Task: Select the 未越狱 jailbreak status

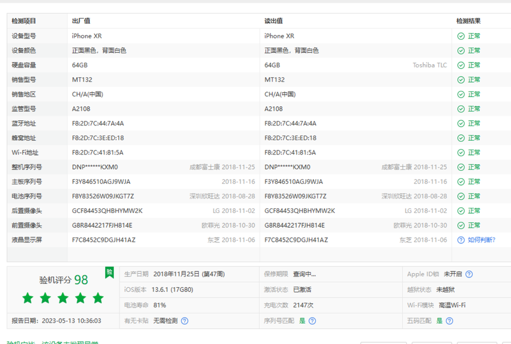Action: coord(446,290)
